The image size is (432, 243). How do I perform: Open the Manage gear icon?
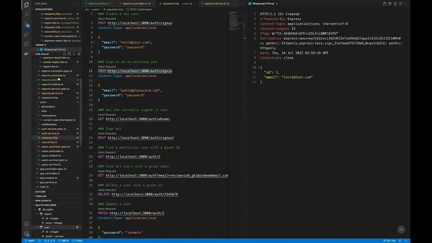(26, 234)
